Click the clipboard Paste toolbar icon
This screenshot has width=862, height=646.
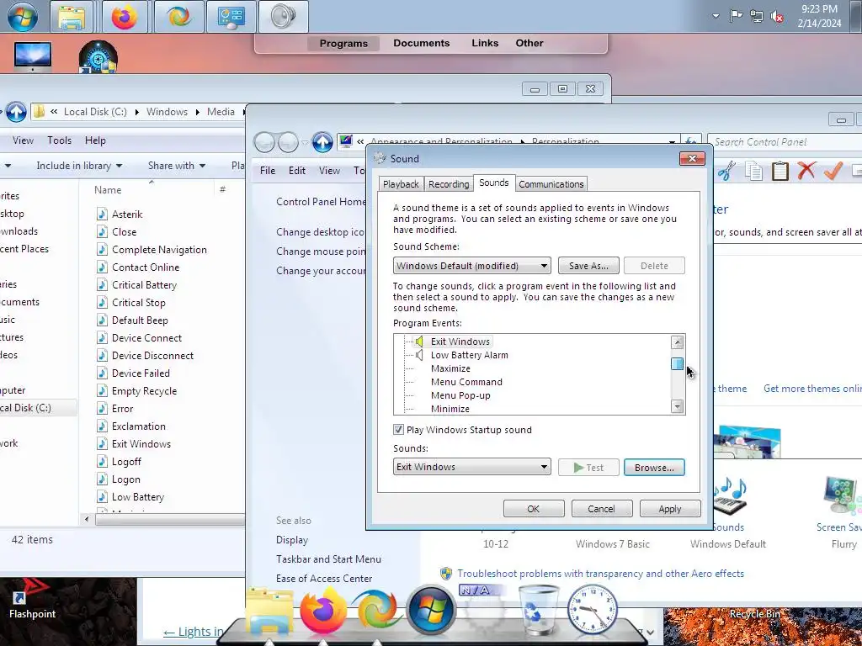(x=780, y=171)
